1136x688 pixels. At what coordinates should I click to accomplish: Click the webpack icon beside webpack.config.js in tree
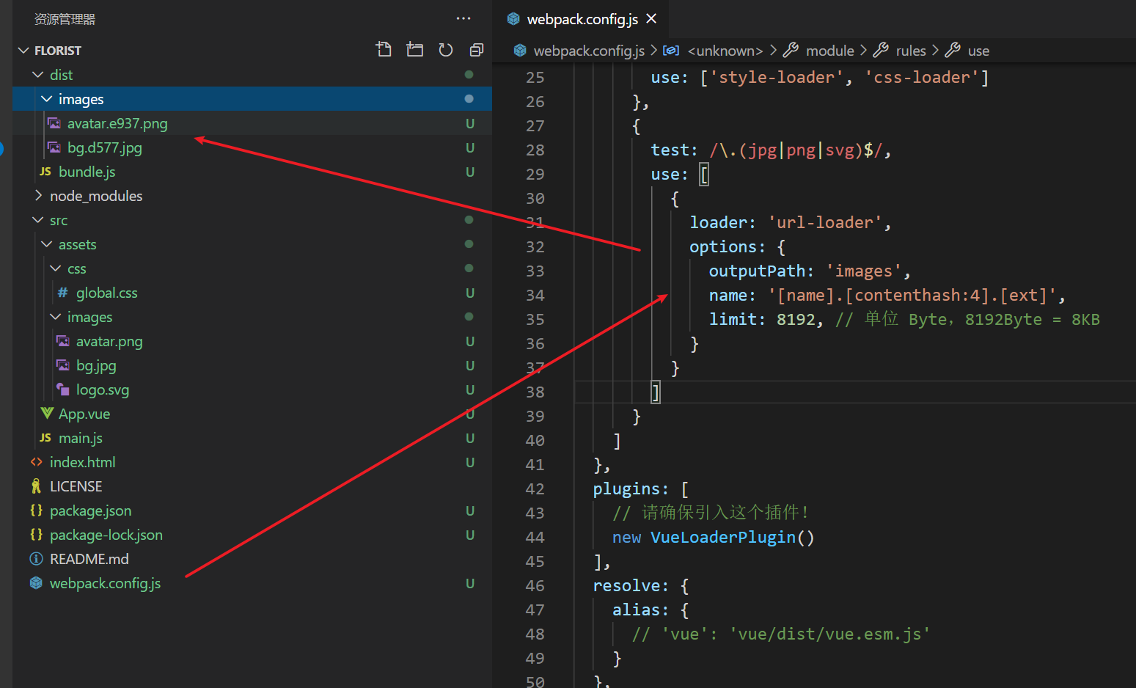pyautogui.click(x=36, y=583)
